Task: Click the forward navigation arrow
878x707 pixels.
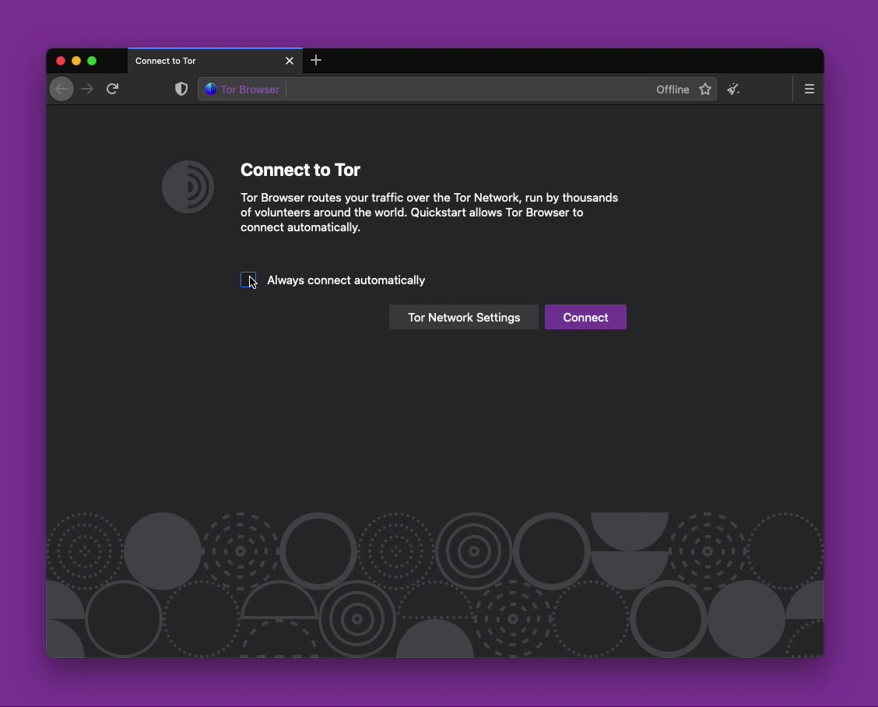Action: [x=87, y=89]
